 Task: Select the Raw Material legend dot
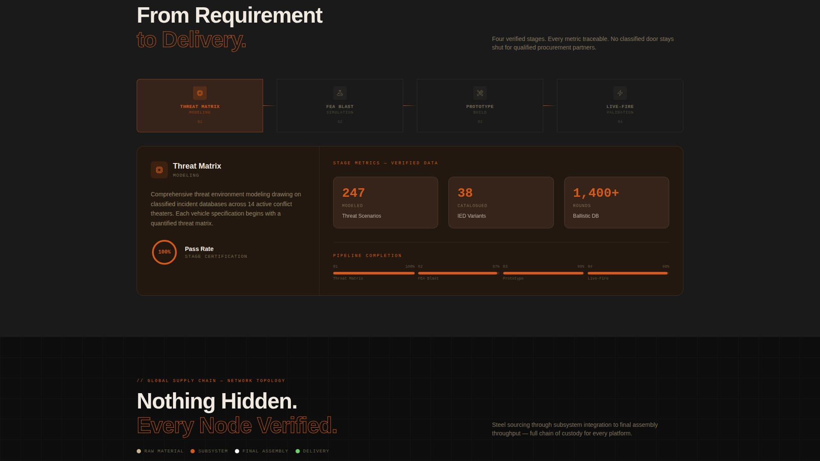[x=139, y=451]
